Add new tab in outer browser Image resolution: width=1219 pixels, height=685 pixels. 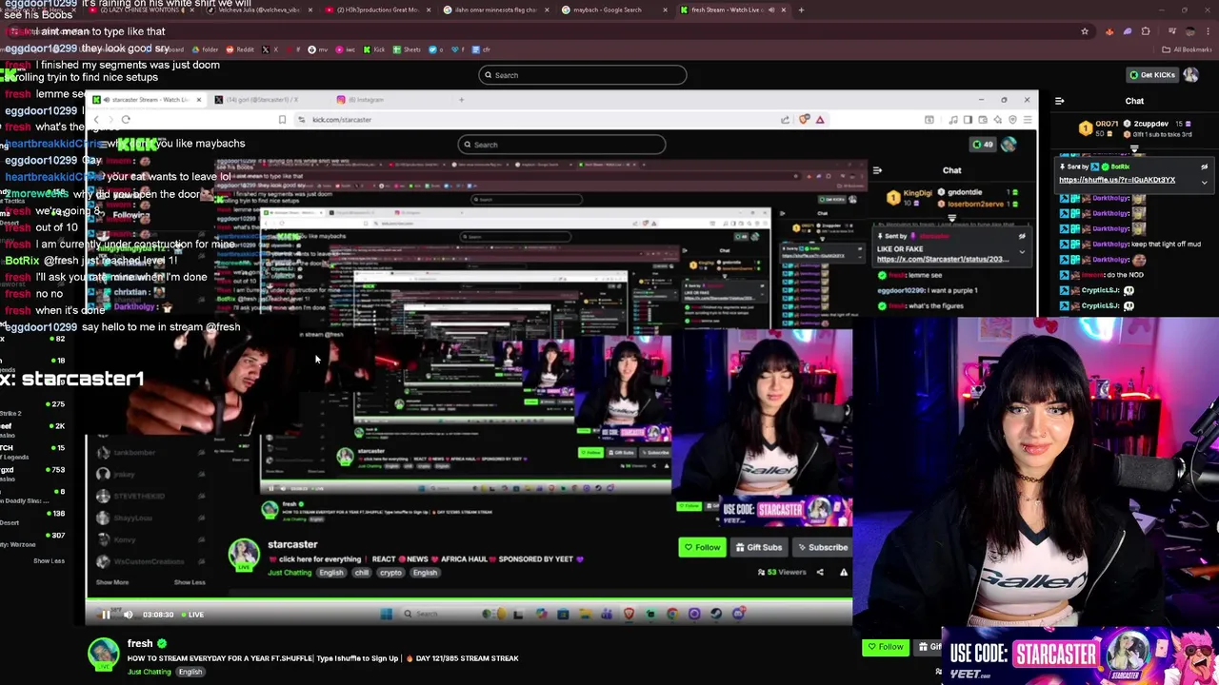[801, 10]
